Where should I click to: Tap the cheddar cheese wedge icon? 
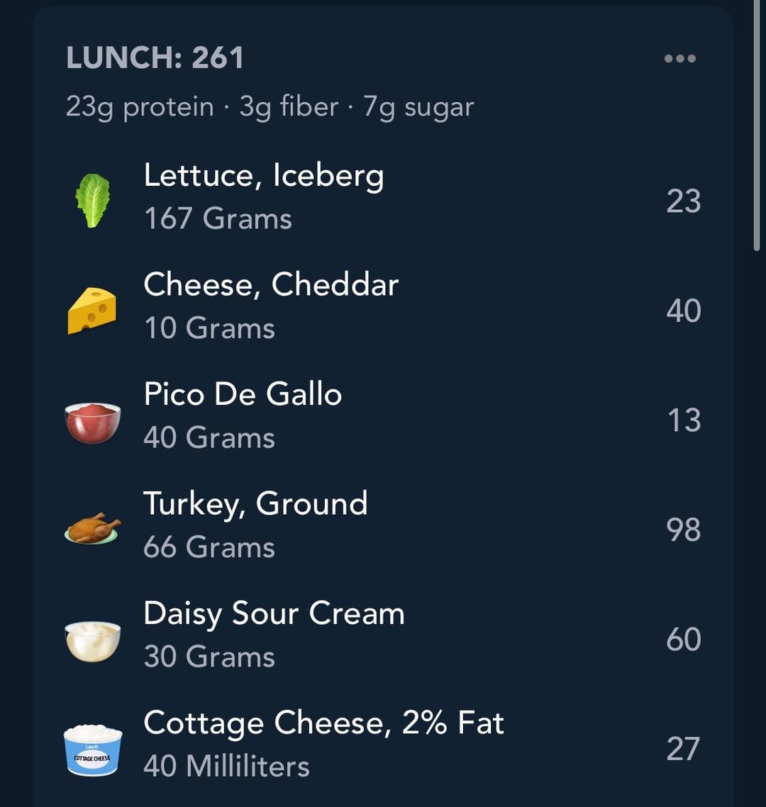pyautogui.click(x=92, y=311)
